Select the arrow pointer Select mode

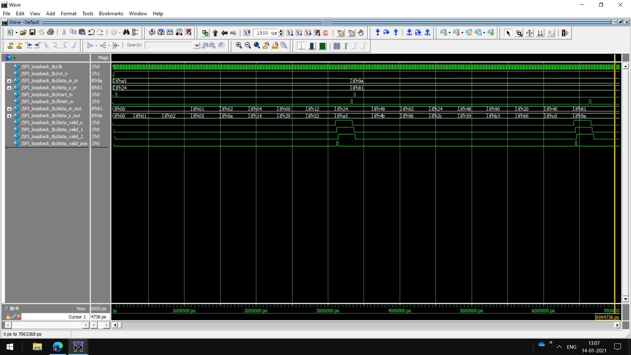508,33
